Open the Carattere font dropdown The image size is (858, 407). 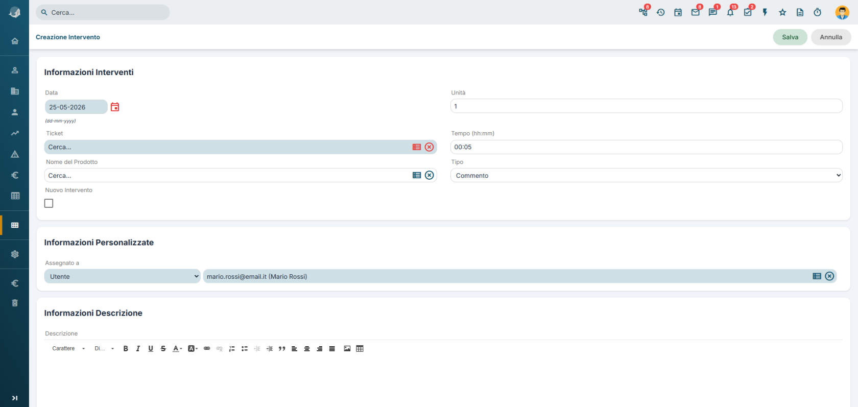(x=68, y=348)
